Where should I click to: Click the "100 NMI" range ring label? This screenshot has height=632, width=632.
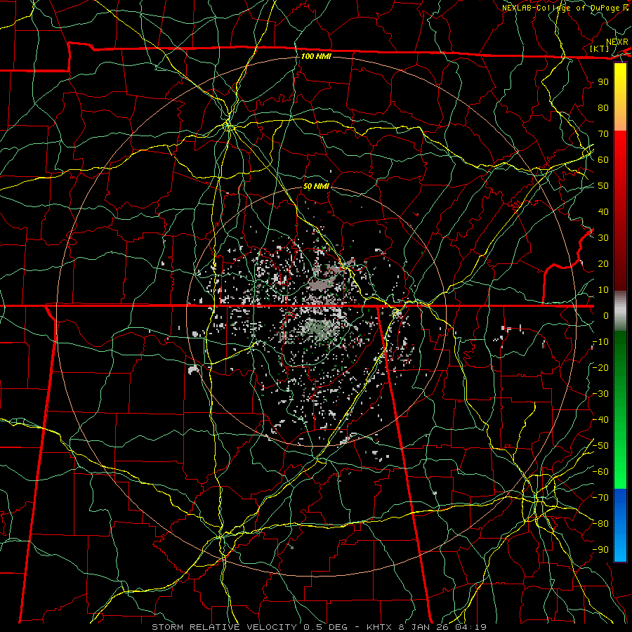coord(316,56)
